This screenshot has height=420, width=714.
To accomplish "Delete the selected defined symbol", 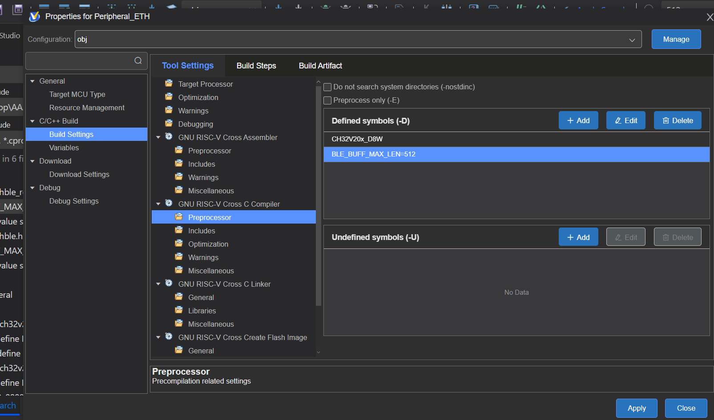I will pyautogui.click(x=678, y=120).
